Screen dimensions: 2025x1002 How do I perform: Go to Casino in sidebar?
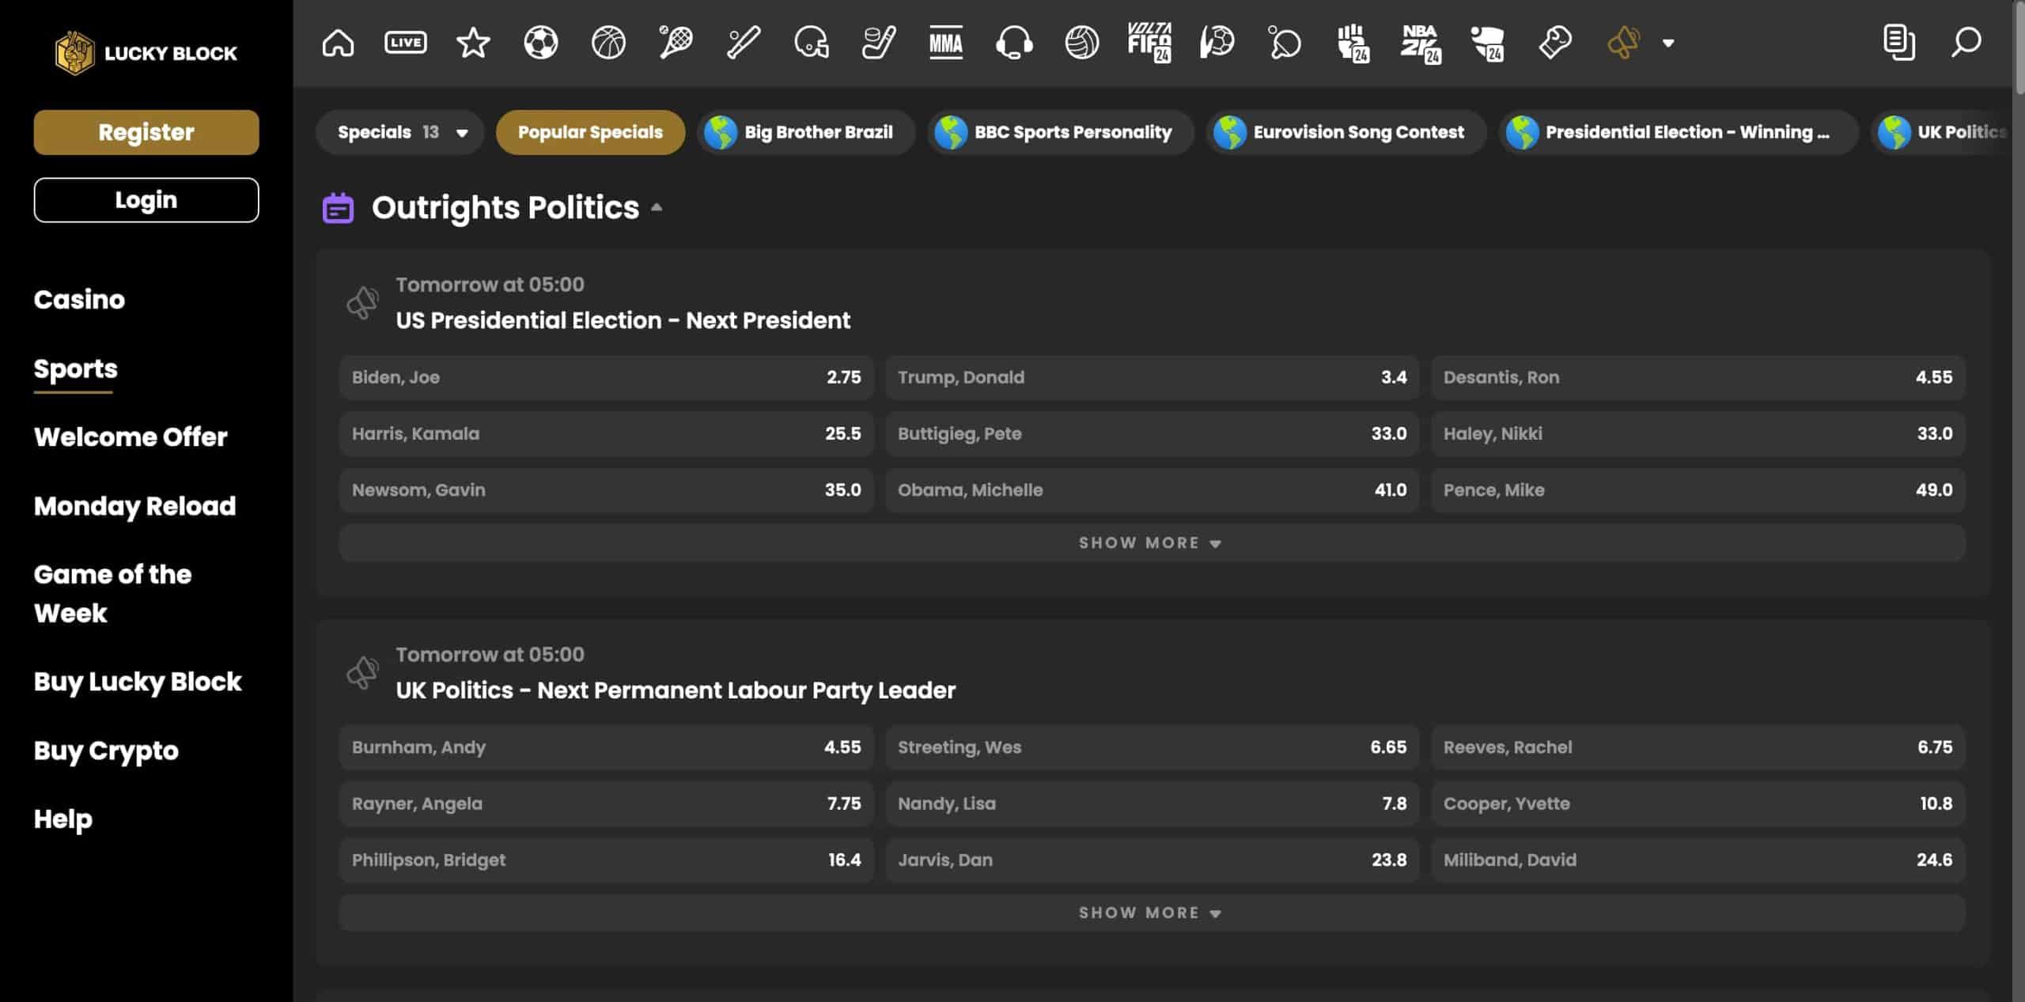click(x=79, y=300)
